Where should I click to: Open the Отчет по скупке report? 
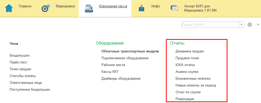click(188, 92)
